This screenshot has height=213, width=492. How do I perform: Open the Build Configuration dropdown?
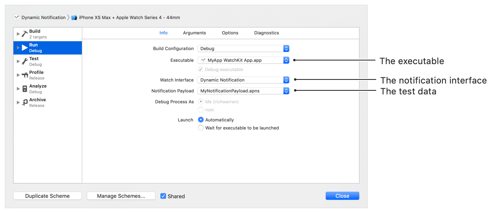point(243,48)
